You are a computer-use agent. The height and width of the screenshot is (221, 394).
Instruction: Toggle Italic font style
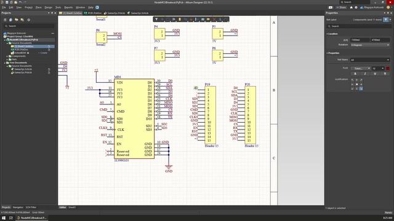[x=365, y=74]
